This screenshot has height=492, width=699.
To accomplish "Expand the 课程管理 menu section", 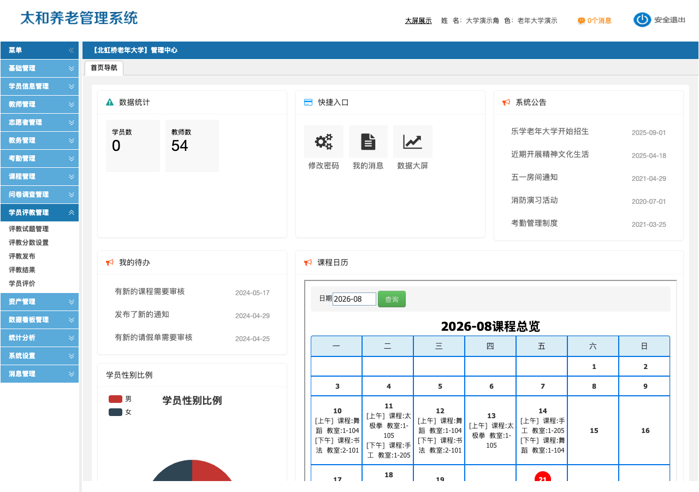I will tap(39, 177).
